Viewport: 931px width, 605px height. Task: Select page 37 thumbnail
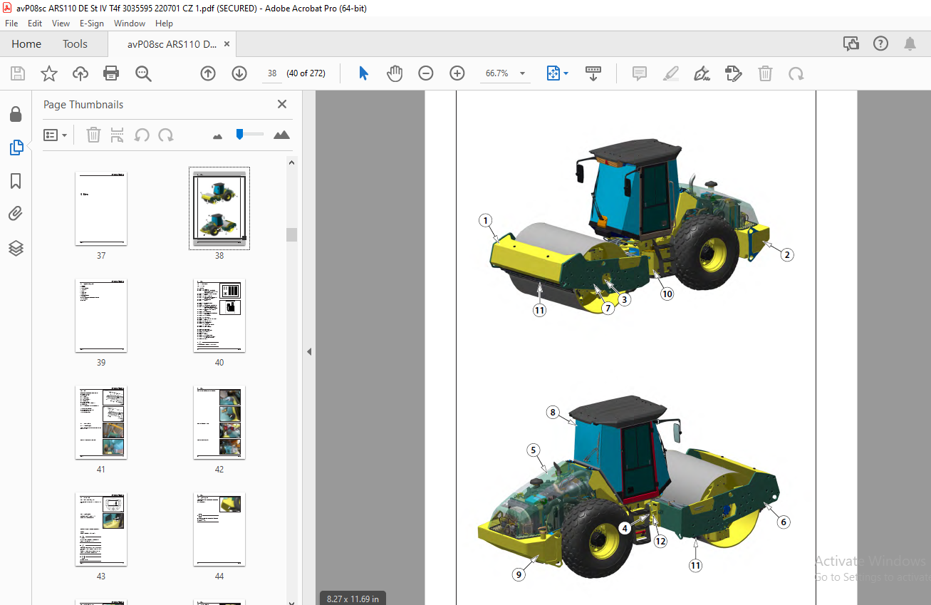click(101, 209)
